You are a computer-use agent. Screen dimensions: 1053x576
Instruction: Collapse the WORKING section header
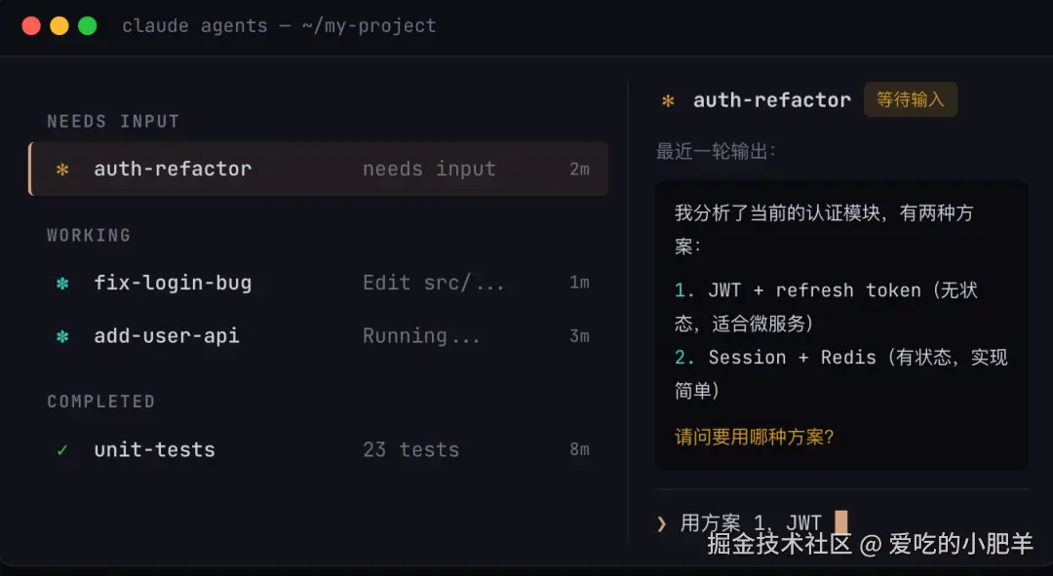tap(89, 236)
